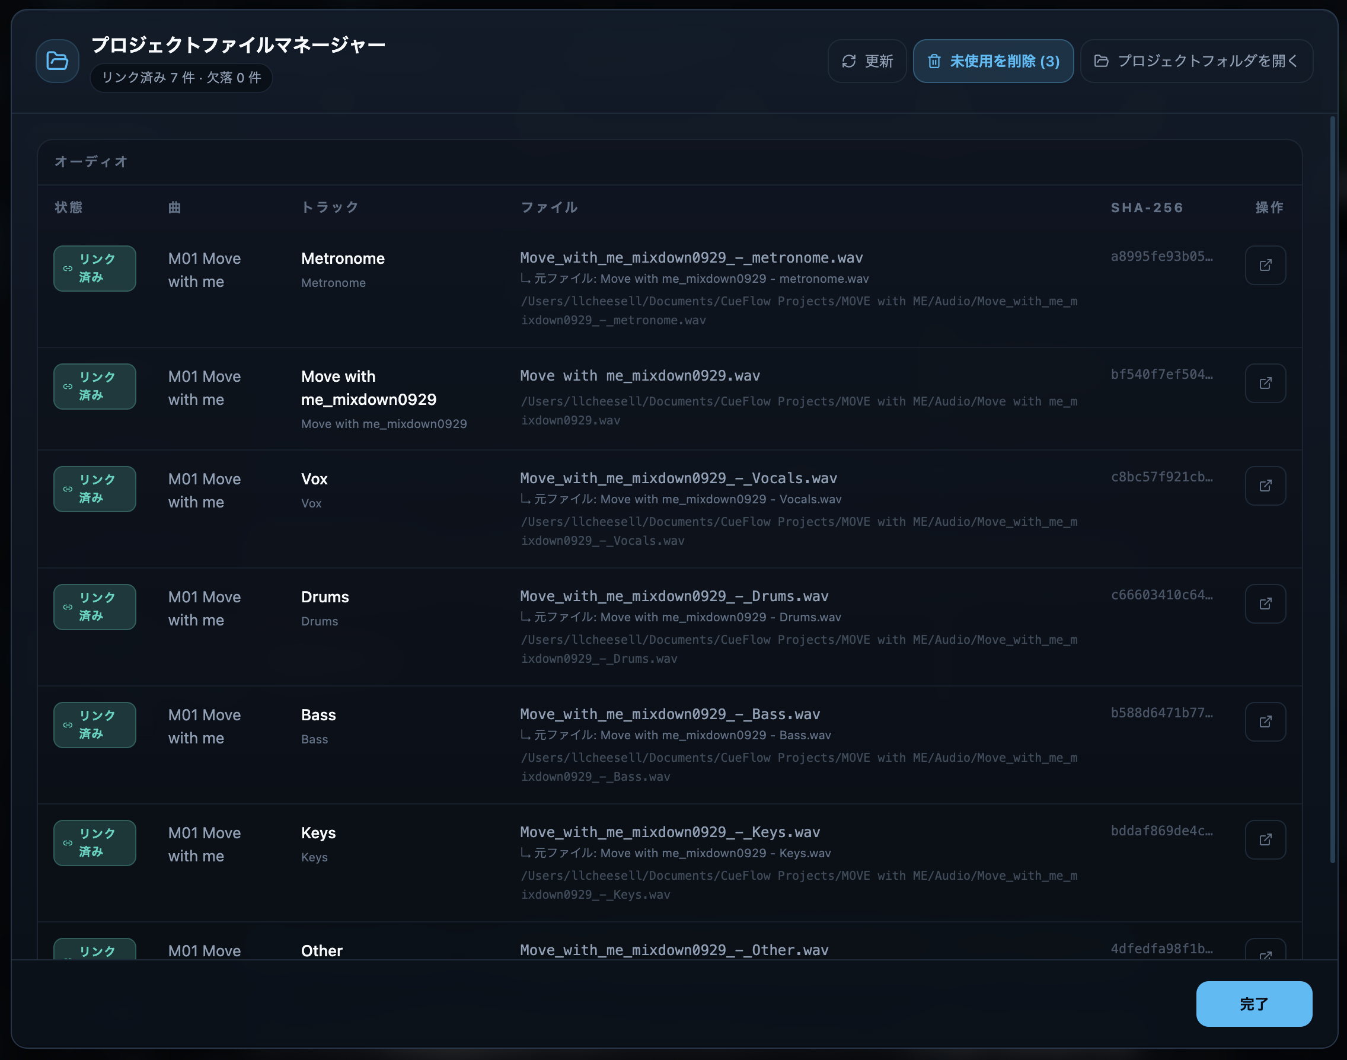Open the Keys row external-link icon
This screenshot has width=1347, height=1060.
click(x=1265, y=839)
